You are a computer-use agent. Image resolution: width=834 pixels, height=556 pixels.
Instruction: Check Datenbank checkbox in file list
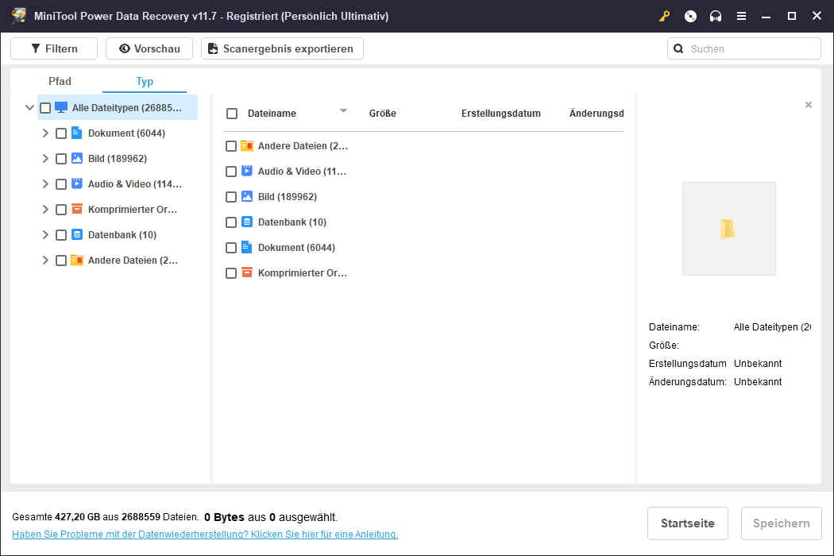point(231,222)
